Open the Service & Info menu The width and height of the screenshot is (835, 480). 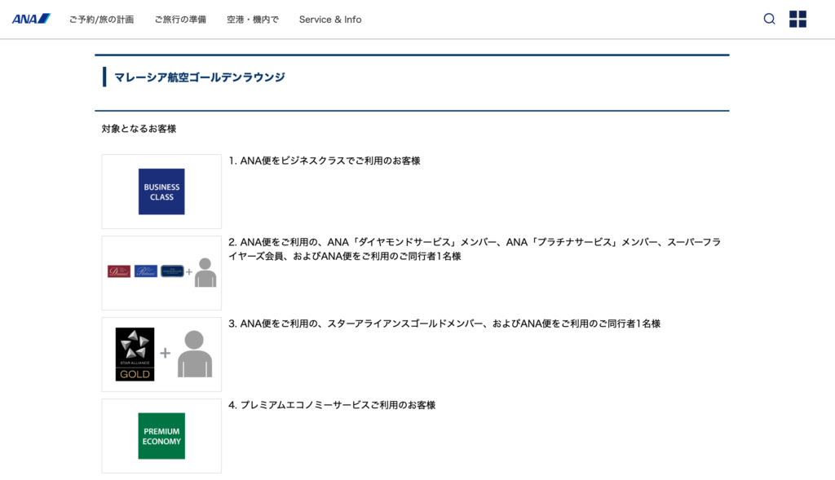[330, 20]
